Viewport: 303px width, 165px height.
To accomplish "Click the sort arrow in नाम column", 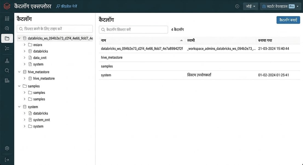I will point(181,40).
